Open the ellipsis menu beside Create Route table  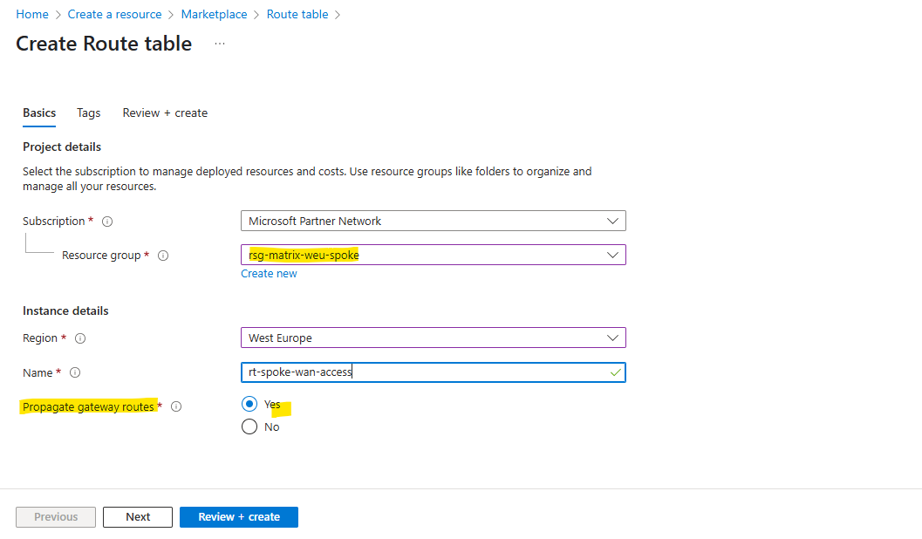pyautogui.click(x=219, y=44)
